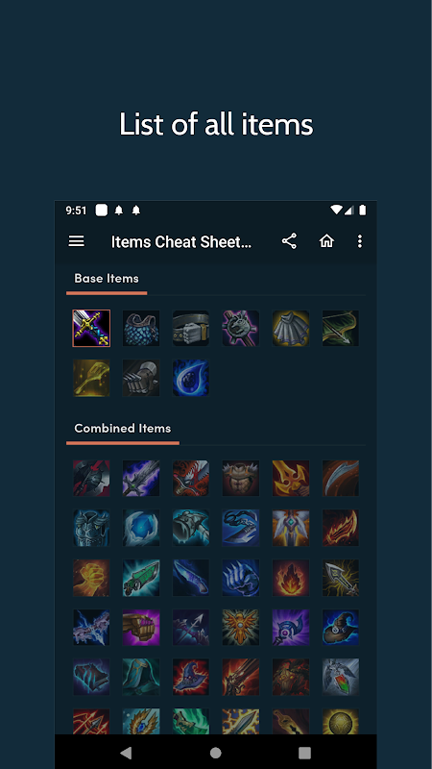Pick the Negatron Cloak base item
The image size is (432, 769).
click(x=291, y=328)
